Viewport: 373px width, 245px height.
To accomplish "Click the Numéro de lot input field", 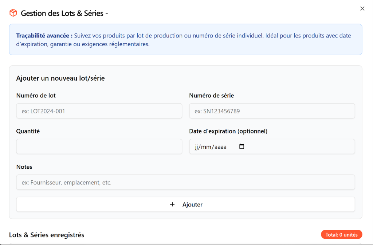I will (x=99, y=111).
